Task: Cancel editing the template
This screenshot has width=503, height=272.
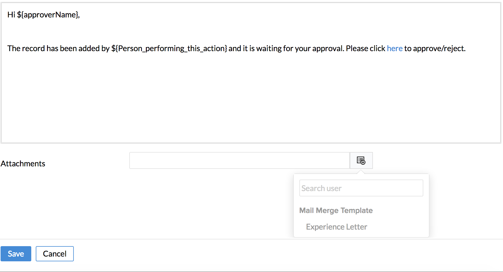Action: tap(55, 254)
